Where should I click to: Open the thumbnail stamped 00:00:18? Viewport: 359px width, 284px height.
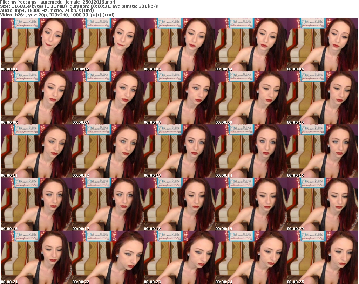[x=179, y=205]
